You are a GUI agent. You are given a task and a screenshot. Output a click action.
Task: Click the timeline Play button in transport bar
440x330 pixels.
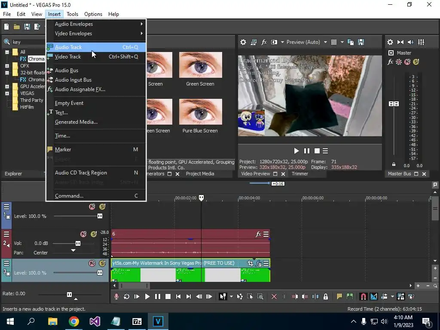[x=147, y=296]
